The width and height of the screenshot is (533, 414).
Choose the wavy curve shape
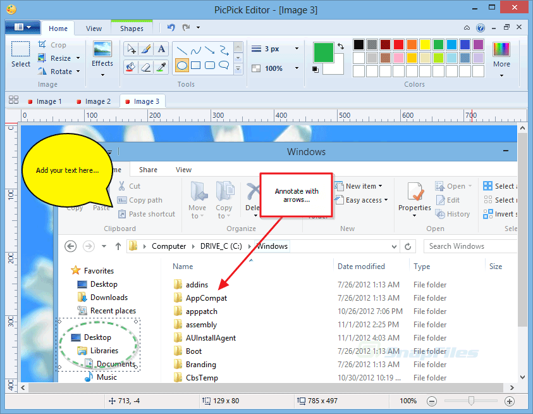pyautogui.click(x=196, y=51)
